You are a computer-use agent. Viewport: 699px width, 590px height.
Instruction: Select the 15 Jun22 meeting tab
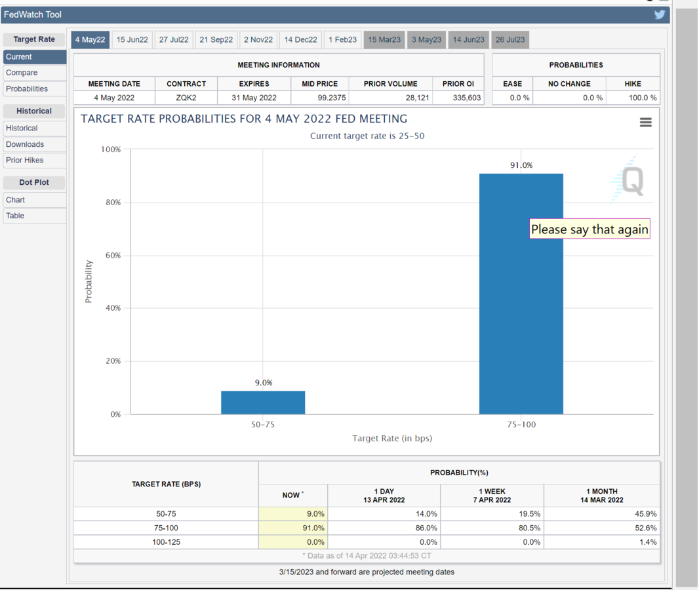132,40
